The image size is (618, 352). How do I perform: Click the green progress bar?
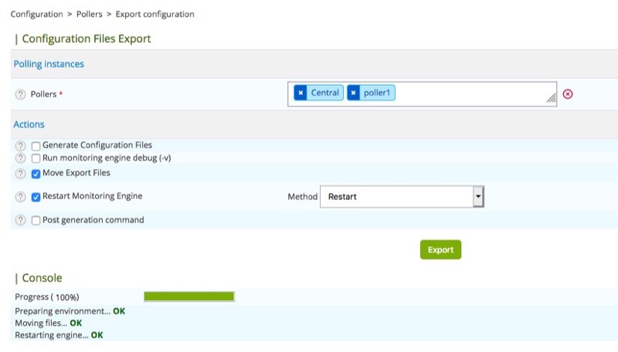(x=188, y=296)
